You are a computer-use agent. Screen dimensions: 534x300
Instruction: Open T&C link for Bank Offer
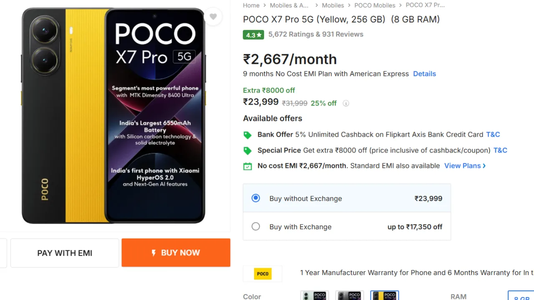[x=493, y=135]
